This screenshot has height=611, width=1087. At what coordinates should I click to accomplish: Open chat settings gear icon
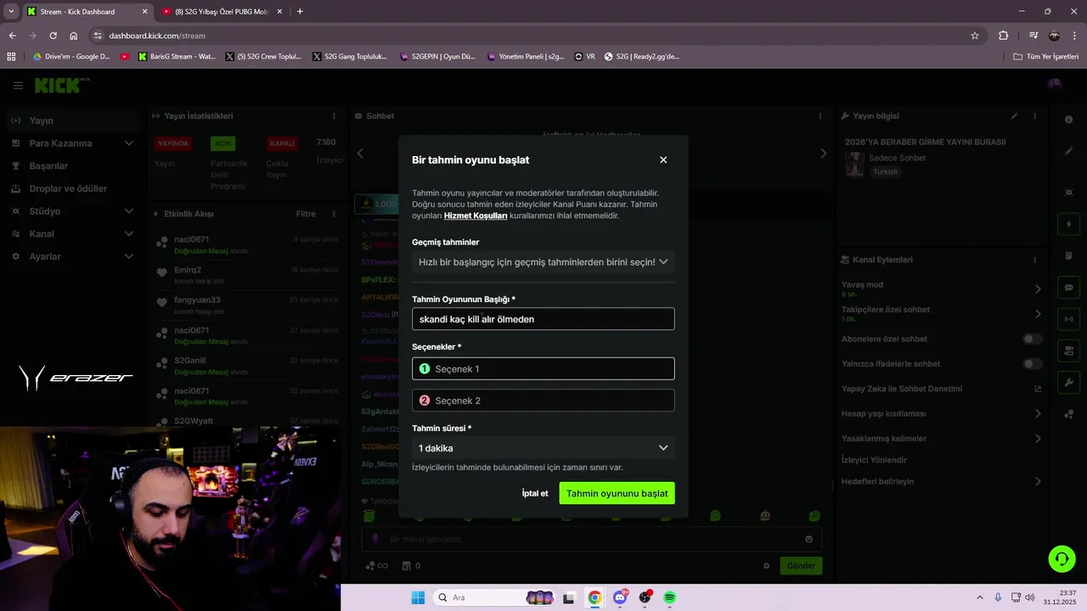pyautogui.click(x=766, y=566)
